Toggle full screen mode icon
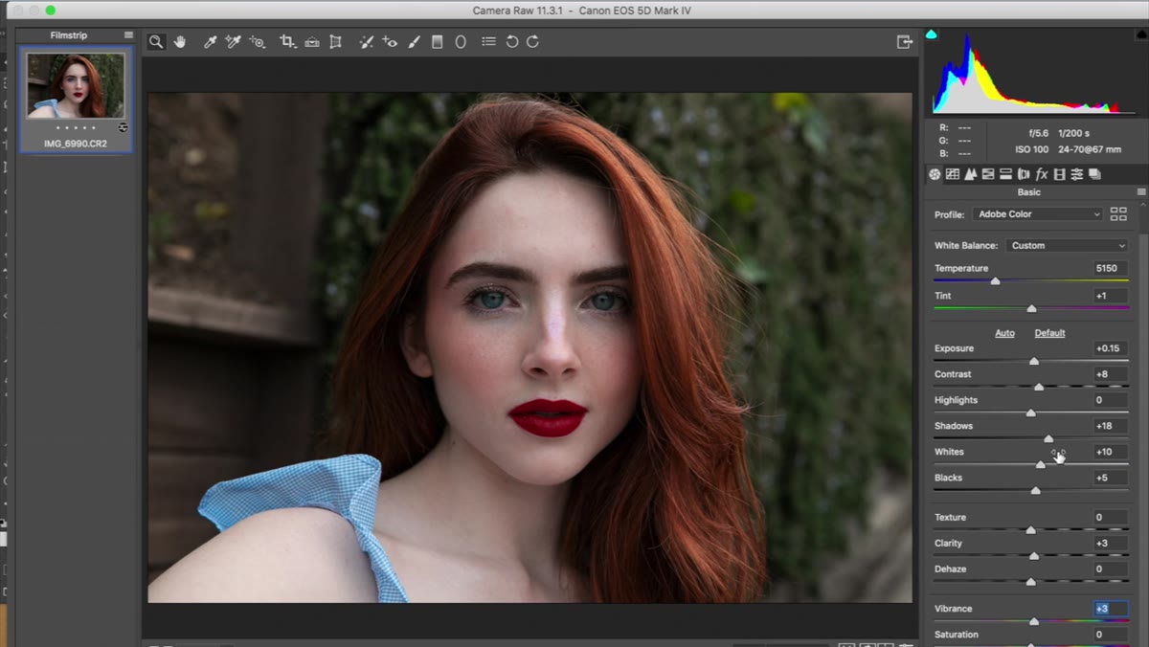 coord(904,42)
